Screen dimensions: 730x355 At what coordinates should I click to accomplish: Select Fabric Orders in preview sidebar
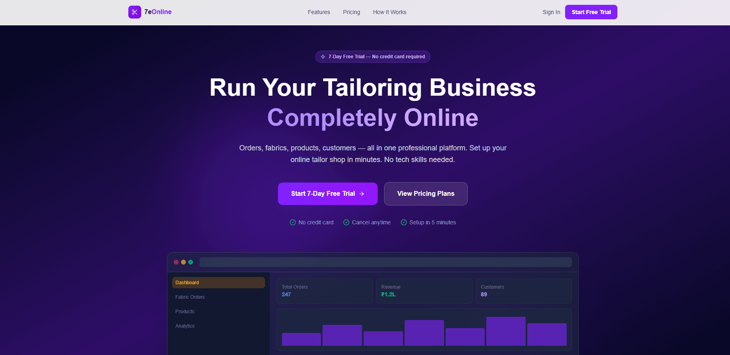pos(218,297)
